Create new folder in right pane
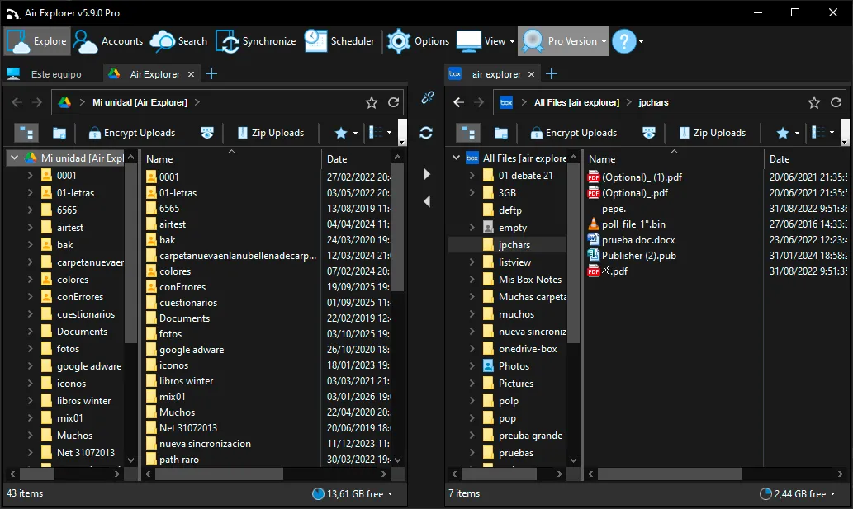853x509 pixels. pos(501,133)
